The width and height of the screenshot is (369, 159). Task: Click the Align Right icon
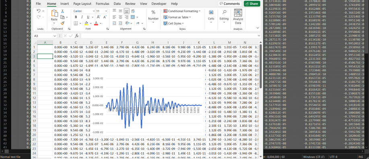coord(126,17)
